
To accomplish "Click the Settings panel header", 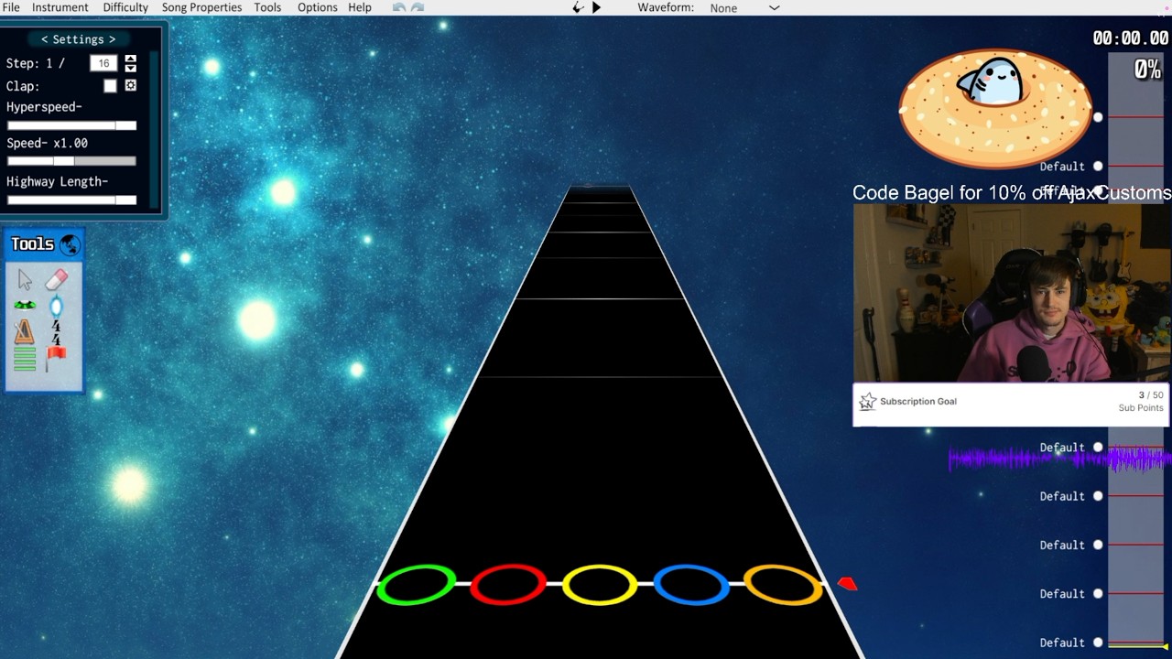I will click(x=79, y=39).
